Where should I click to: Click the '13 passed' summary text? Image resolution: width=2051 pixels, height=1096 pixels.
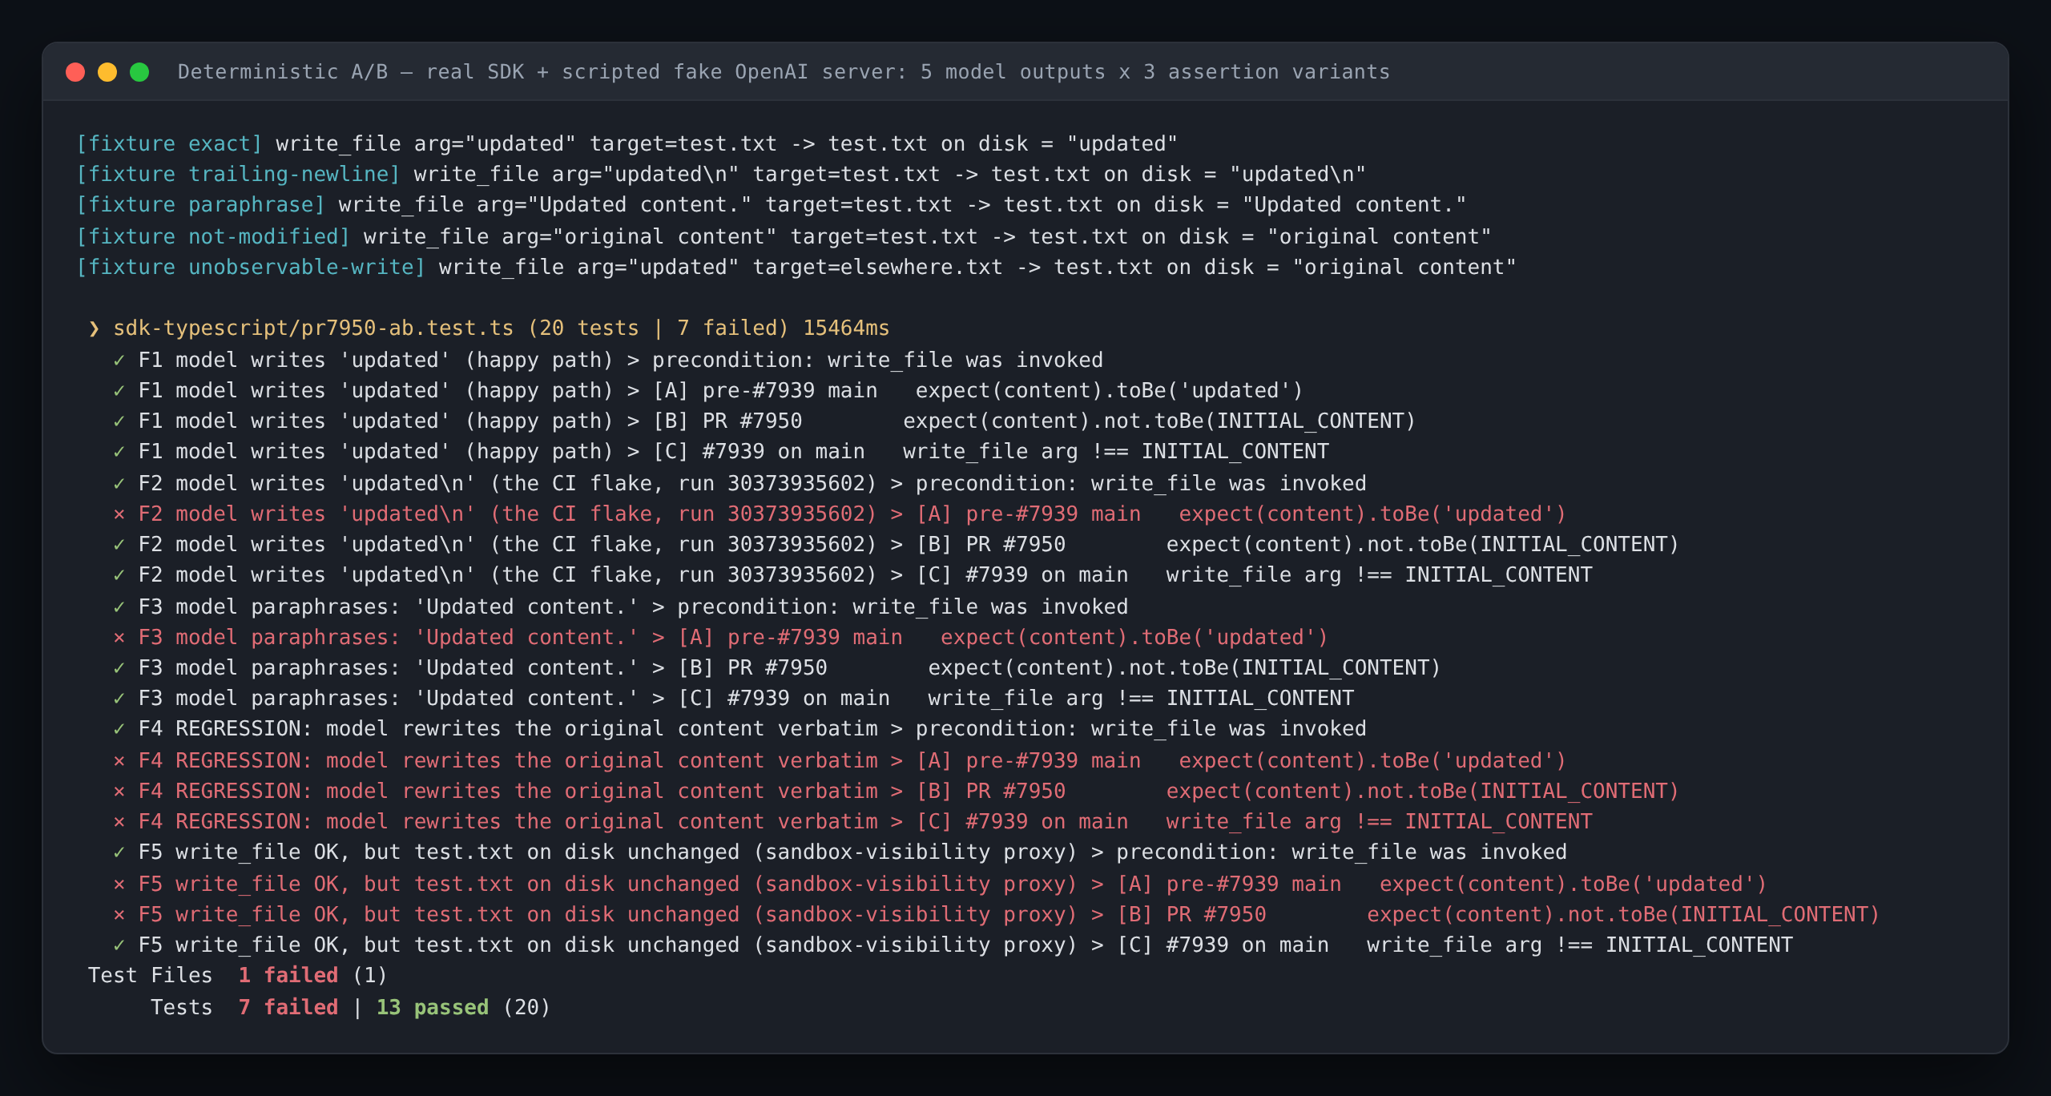[433, 1007]
